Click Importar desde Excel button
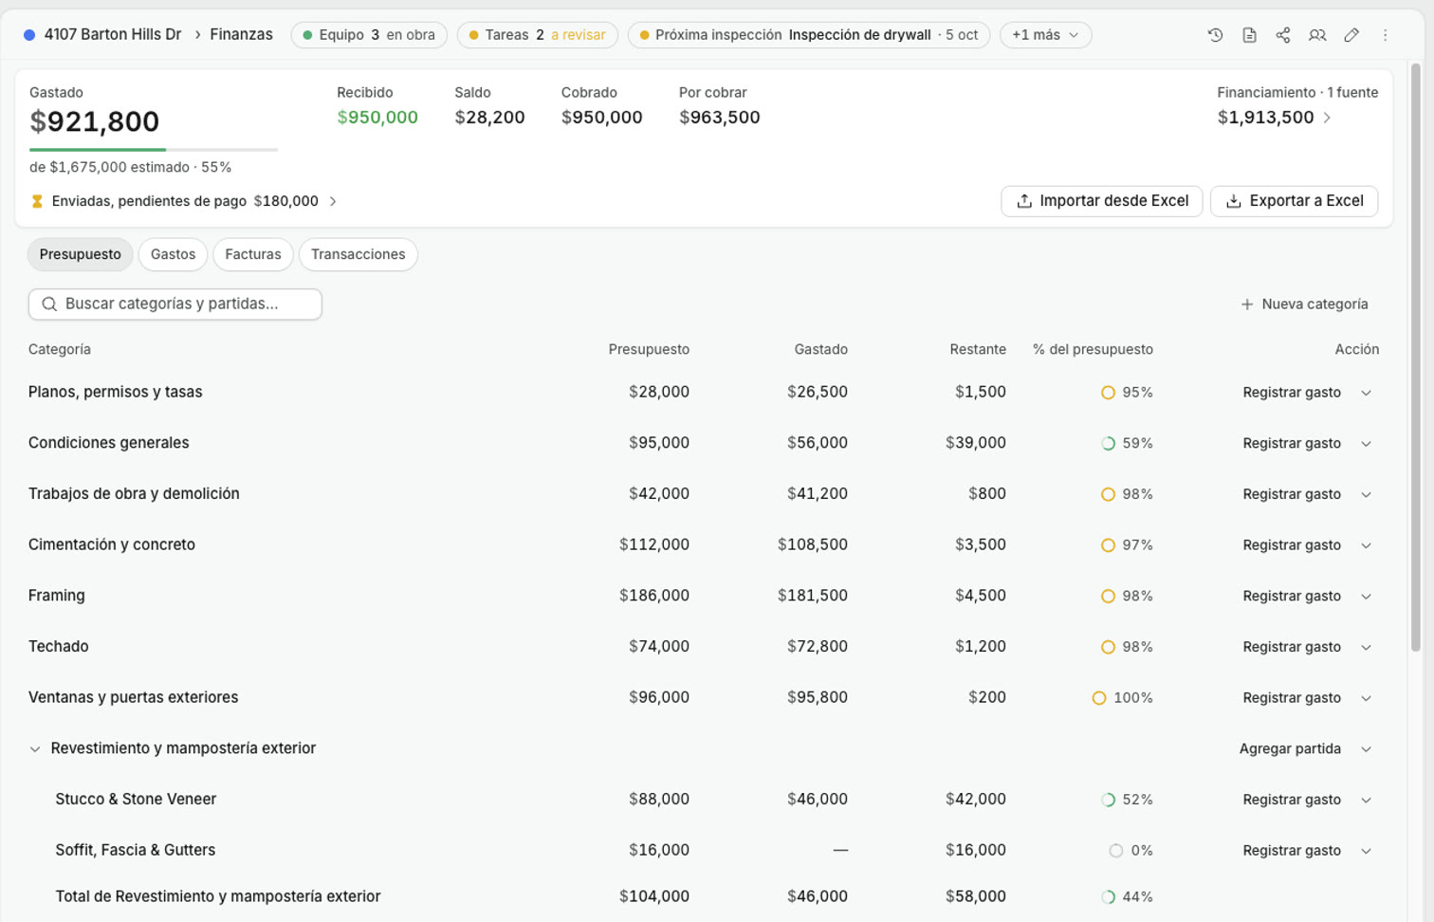Image resolution: width=1434 pixels, height=922 pixels. click(x=1102, y=201)
